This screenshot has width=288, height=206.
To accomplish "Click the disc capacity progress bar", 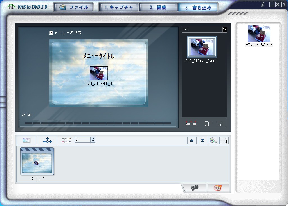I will click(x=98, y=123).
